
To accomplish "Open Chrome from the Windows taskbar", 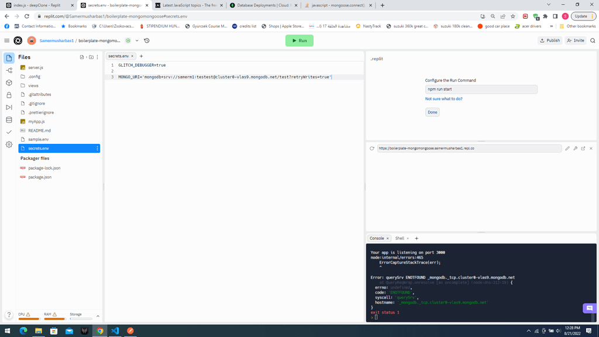I will pos(99,332).
